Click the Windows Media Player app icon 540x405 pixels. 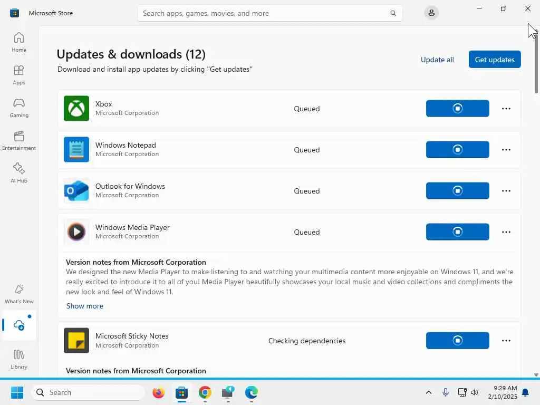click(76, 232)
